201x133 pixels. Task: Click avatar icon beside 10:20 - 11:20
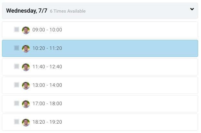pyautogui.click(x=26, y=49)
